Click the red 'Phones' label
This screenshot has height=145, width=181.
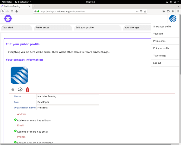21,137
